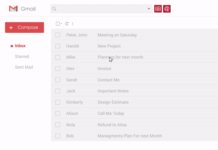Click inside the search mail field
The height and width of the screenshot is (150, 218).
coord(101,9)
